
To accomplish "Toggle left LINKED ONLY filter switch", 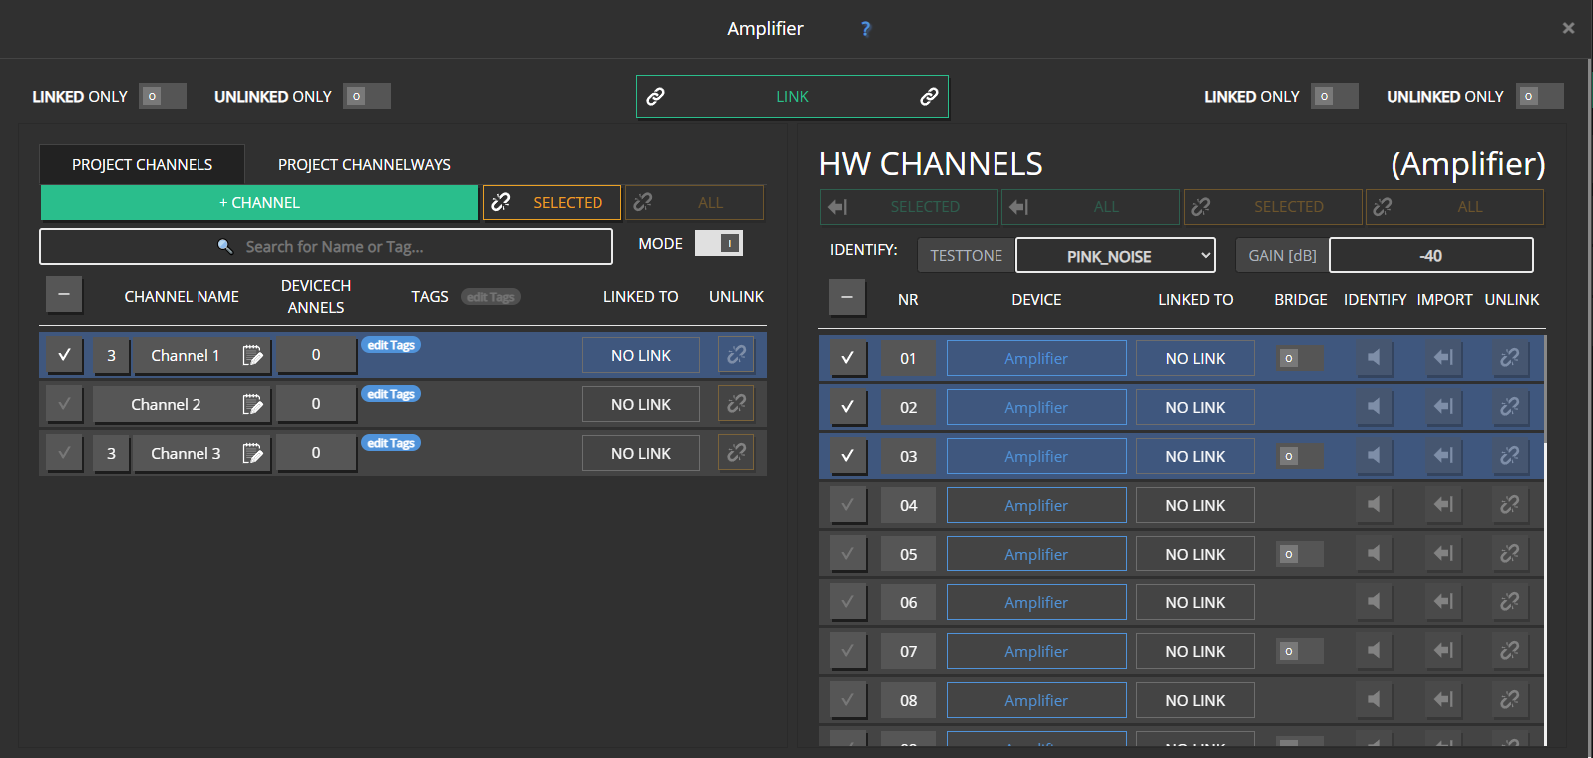I will [x=162, y=96].
